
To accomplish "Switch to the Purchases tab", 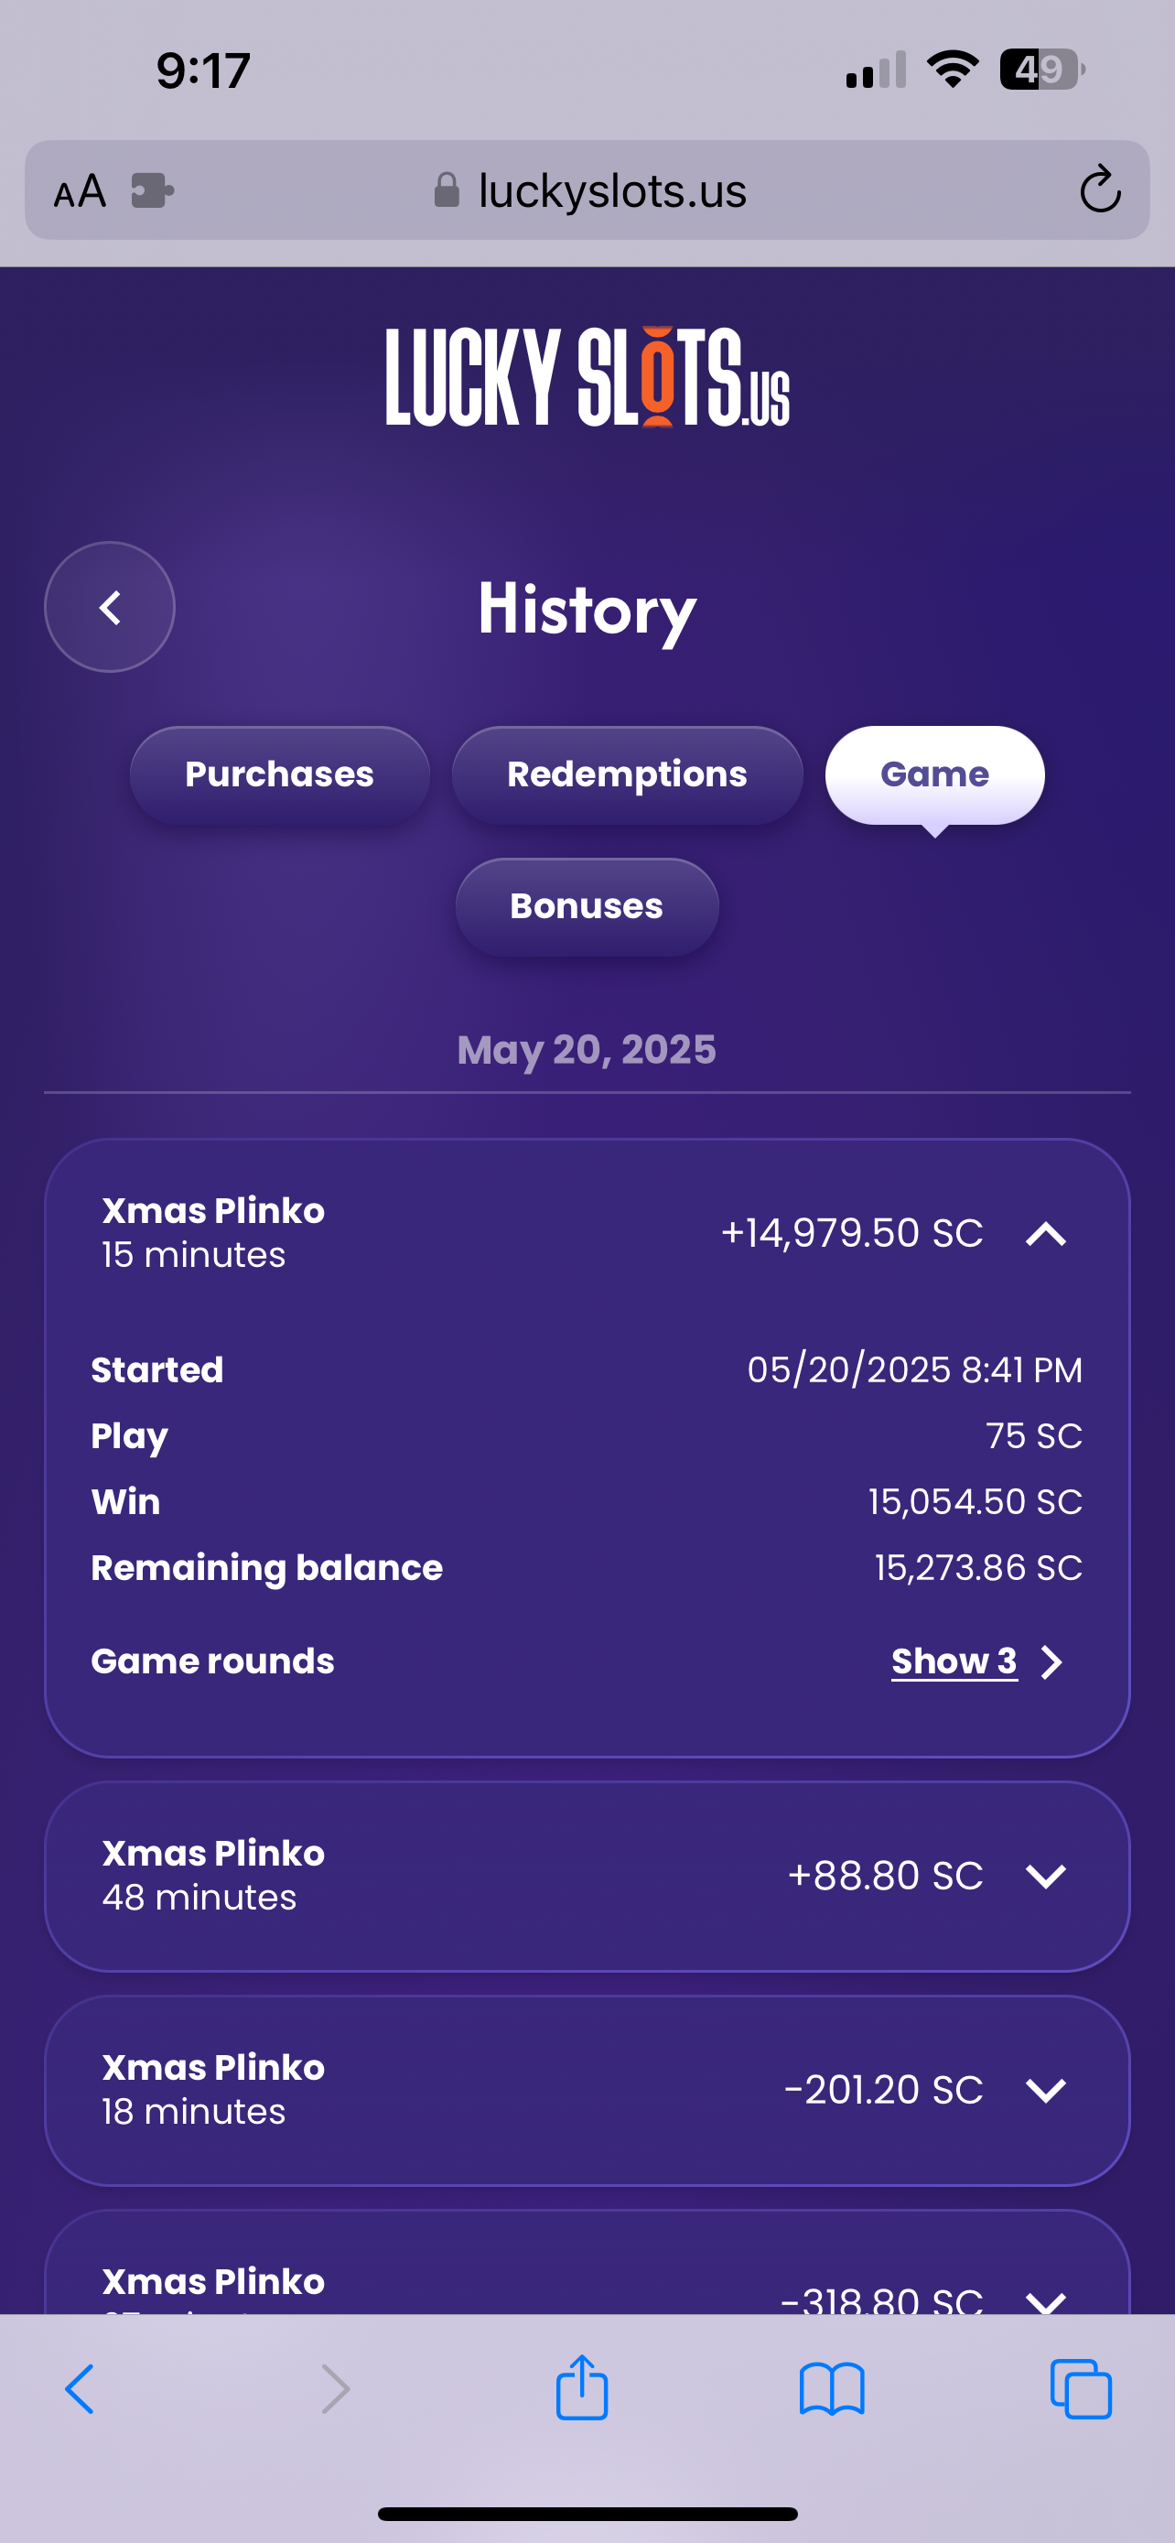I will click(x=279, y=775).
